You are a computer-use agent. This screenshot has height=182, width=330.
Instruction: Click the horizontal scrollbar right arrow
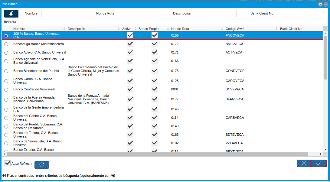click(x=321, y=154)
